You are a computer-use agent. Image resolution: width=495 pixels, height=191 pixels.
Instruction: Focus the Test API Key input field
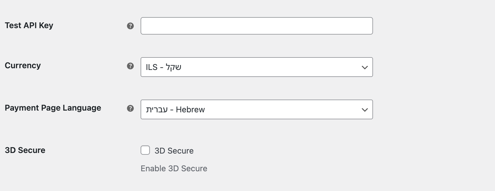point(257,26)
